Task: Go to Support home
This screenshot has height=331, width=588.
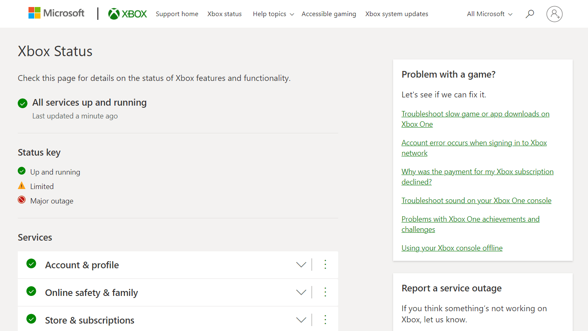Action: [x=177, y=14]
